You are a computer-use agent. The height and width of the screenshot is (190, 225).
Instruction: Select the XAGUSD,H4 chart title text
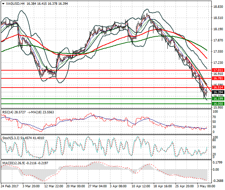click(x=15, y=4)
